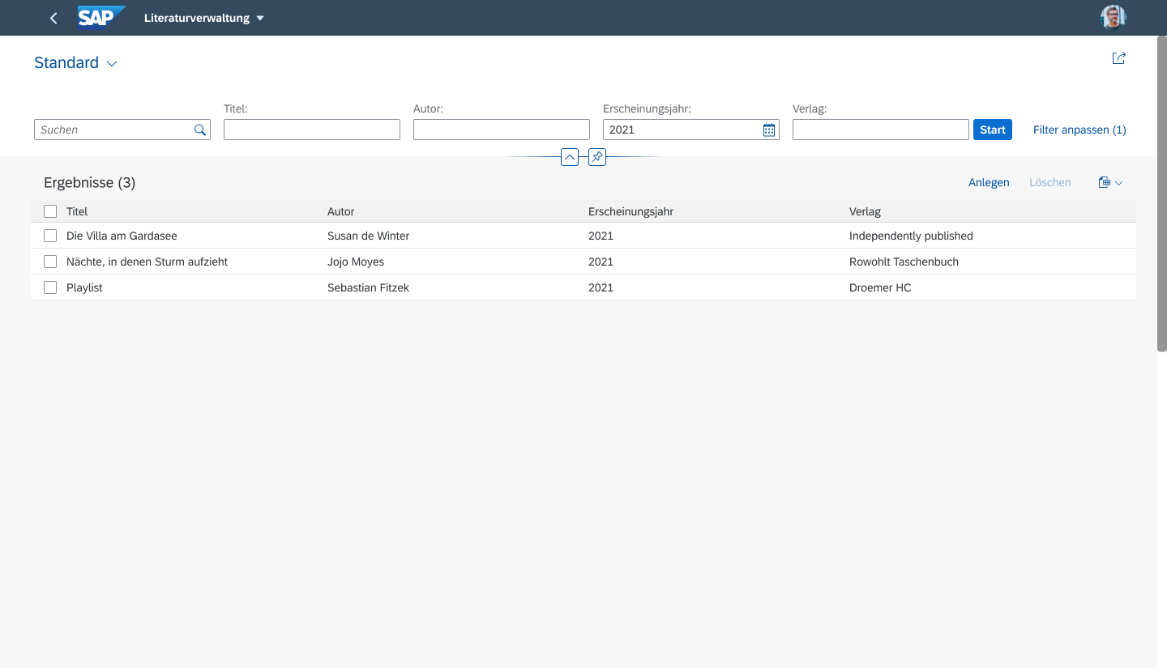Open the user profile avatar
The height and width of the screenshot is (668, 1167).
pyautogui.click(x=1114, y=17)
